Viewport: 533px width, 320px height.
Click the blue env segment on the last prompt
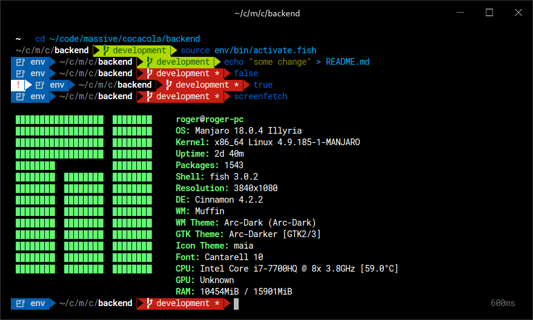pyautogui.click(x=33, y=303)
